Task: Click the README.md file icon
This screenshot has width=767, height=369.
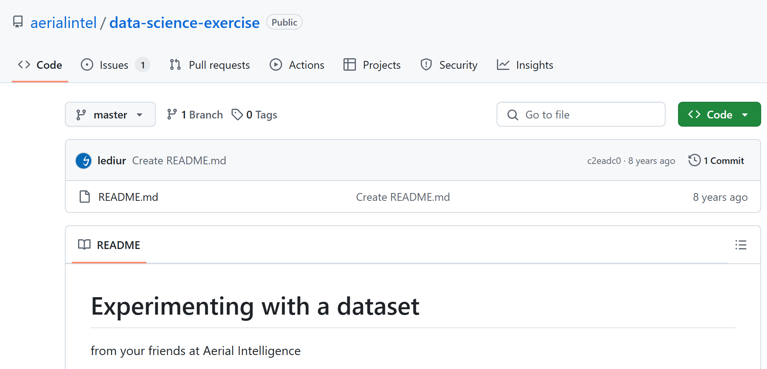Action: point(84,197)
